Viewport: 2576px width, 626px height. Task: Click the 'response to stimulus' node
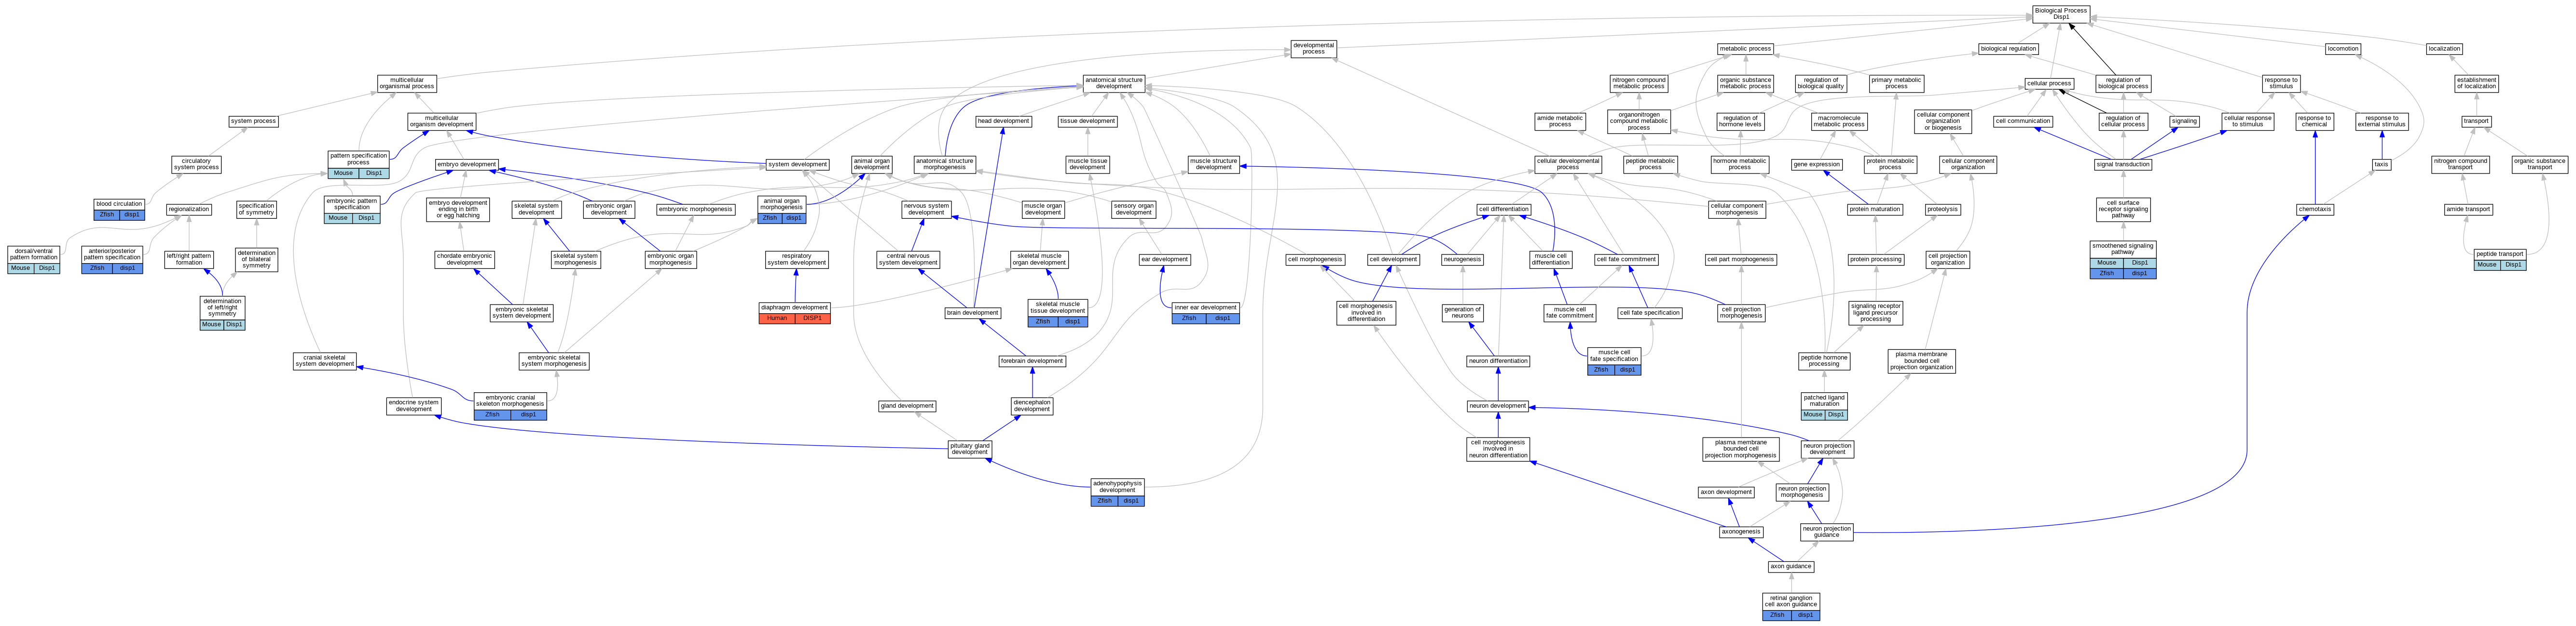coord(2281,83)
